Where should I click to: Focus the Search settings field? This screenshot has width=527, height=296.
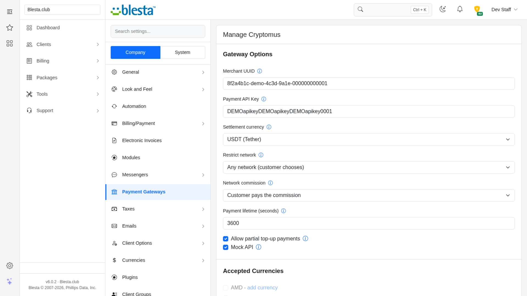coord(158,32)
